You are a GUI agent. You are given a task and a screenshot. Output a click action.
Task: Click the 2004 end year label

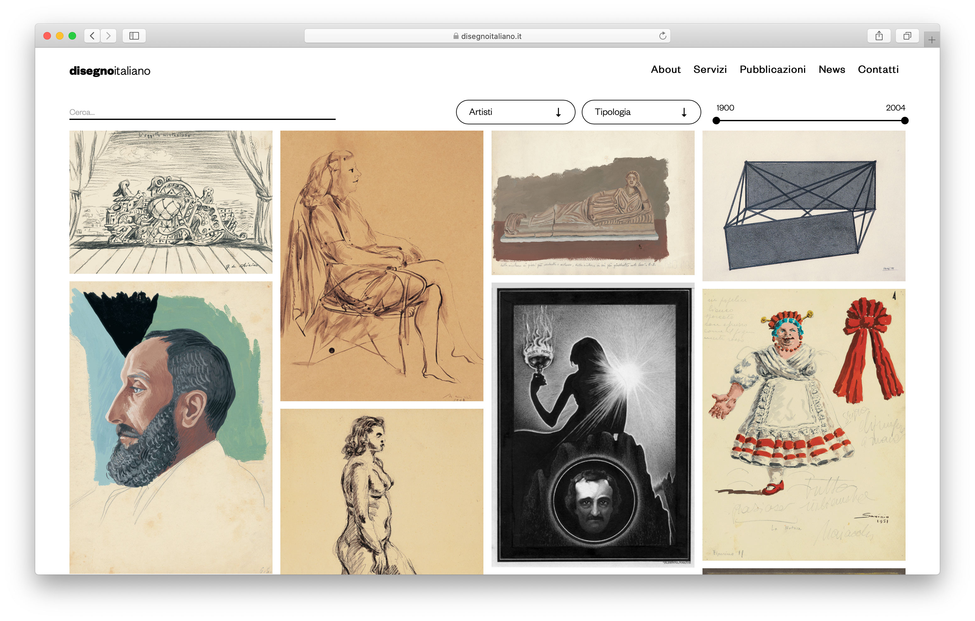tap(895, 108)
